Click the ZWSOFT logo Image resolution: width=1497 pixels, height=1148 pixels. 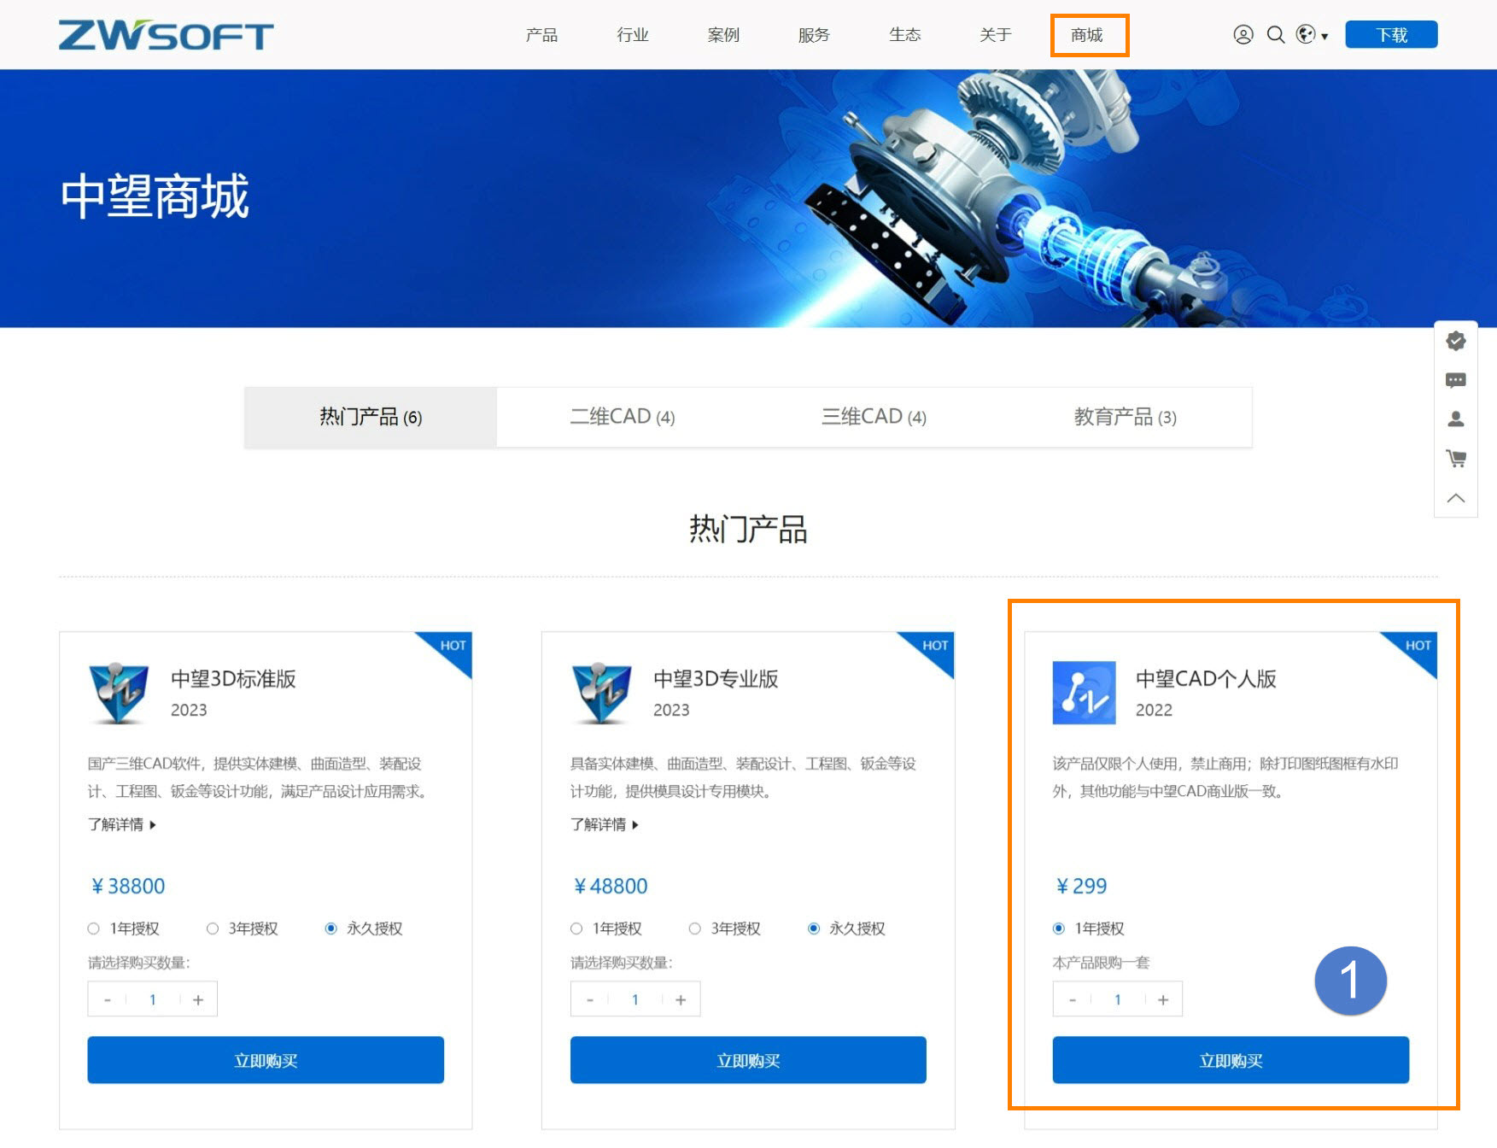coord(166,35)
